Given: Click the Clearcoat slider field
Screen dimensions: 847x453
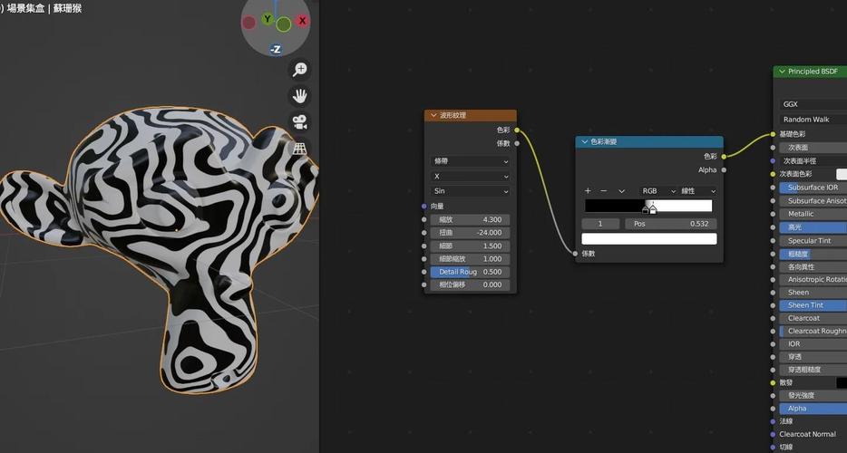Looking at the screenshot, I should click(x=813, y=318).
